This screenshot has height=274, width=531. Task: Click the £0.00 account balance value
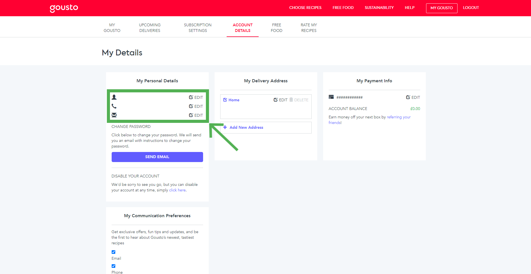(415, 109)
